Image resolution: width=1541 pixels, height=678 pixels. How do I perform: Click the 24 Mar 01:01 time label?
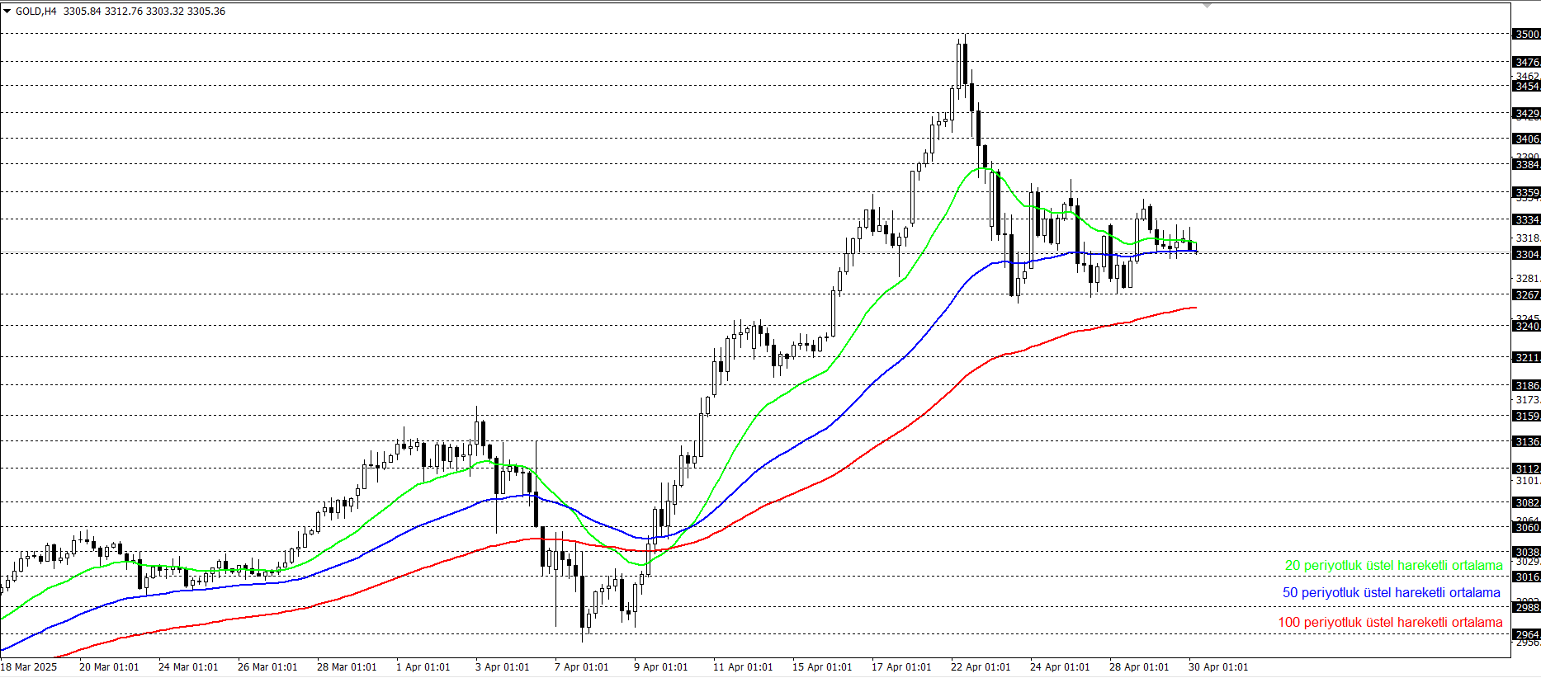pyautogui.click(x=188, y=667)
